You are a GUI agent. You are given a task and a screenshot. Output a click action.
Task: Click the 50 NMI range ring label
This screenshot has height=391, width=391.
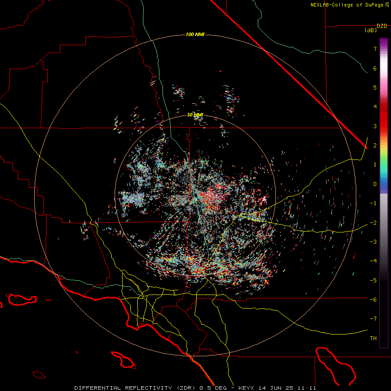click(195, 115)
